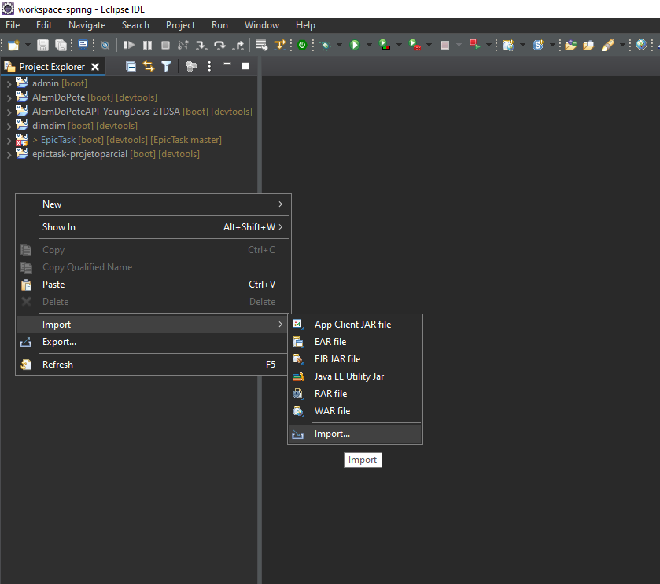Click the Save icon in toolbar
Screen dimensions: 660x584
tap(42, 45)
